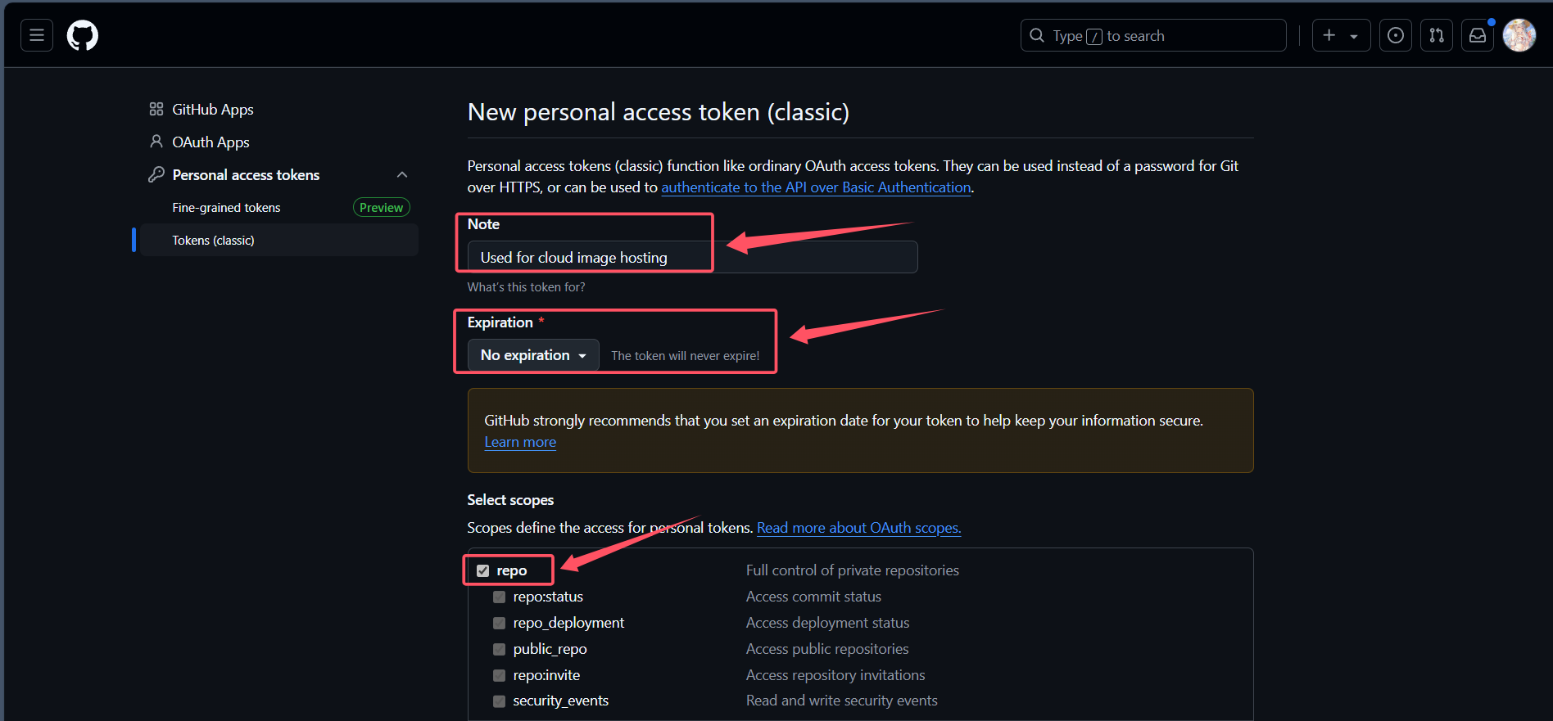Click the GitHub Octocat logo
This screenshot has height=721, width=1553.
click(83, 36)
